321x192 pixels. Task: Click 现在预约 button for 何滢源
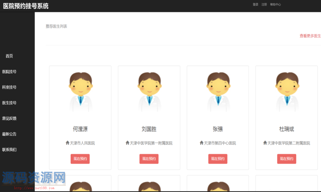[80, 159]
